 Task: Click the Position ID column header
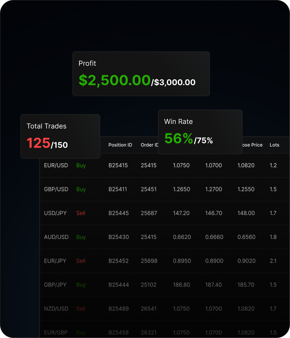(120, 145)
